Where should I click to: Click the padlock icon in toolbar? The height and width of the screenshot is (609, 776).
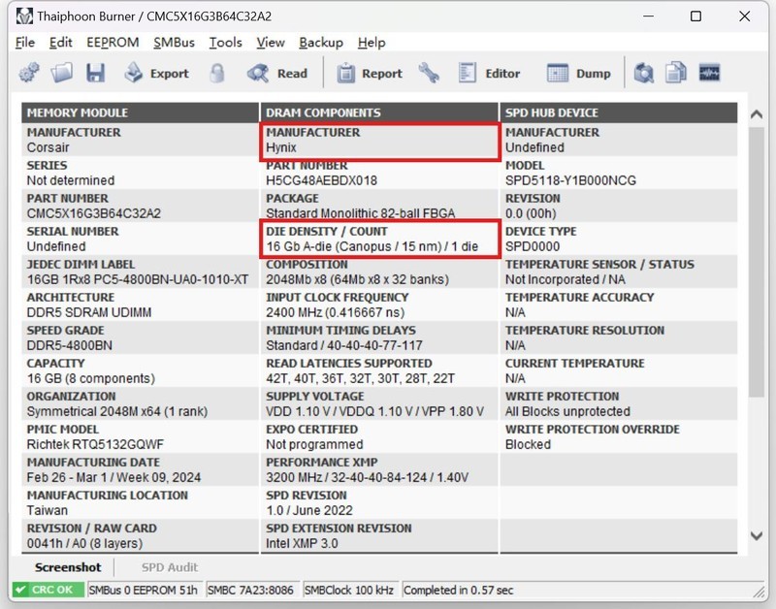217,73
